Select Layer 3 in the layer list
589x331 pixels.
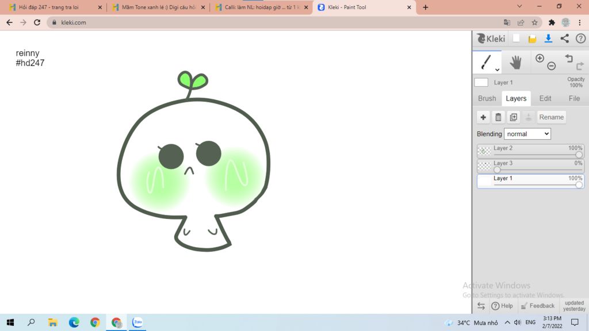[x=530, y=166]
